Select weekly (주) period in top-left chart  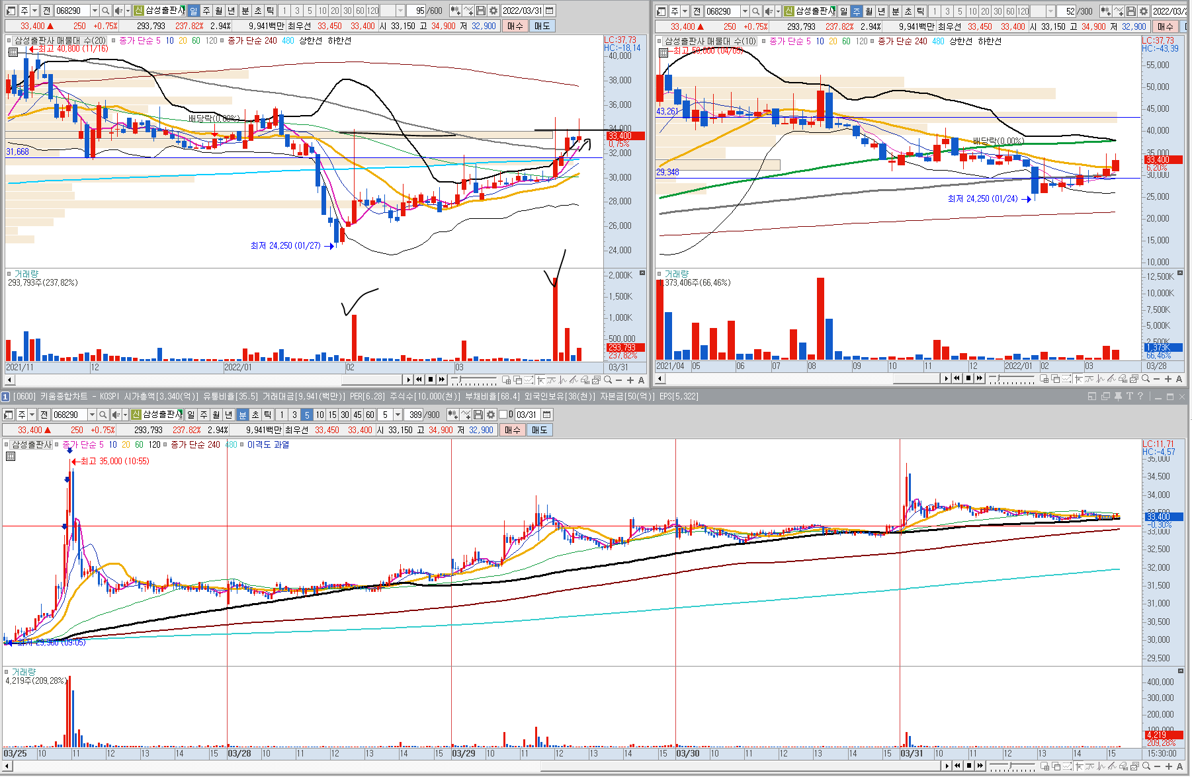206,11
